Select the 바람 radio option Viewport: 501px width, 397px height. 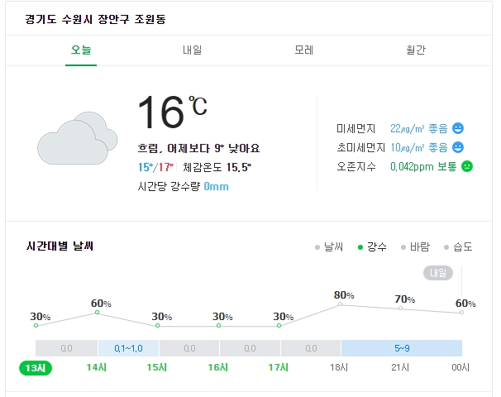pyautogui.click(x=415, y=246)
